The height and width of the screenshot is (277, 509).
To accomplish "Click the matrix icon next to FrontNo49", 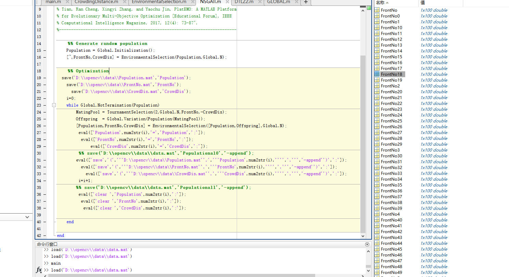I will 378,272.
